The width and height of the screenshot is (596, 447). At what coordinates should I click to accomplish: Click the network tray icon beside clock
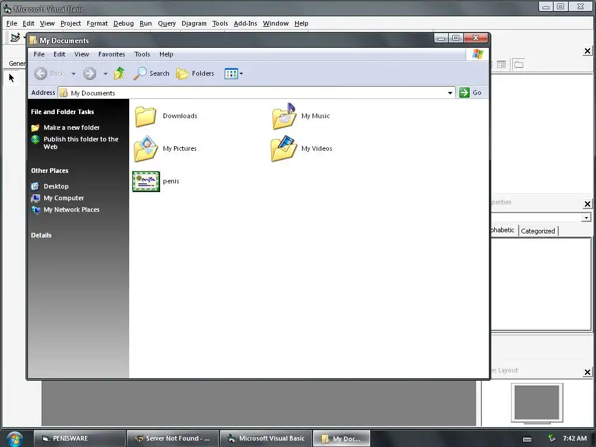[x=552, y=438]
